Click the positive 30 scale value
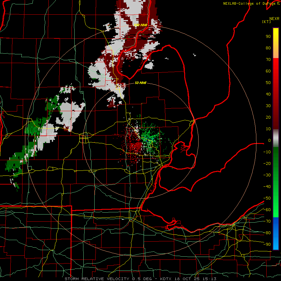Viewport: 281px width, 281px height. [268, 106]
